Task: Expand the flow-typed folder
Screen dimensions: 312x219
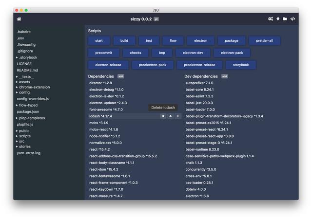Action: point(27,105)
